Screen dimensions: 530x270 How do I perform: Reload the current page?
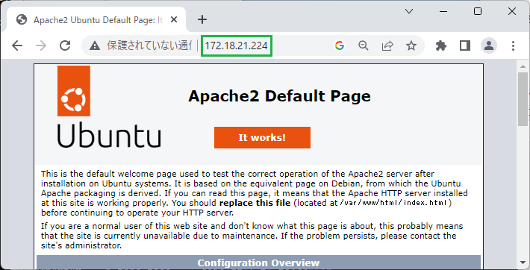(x=65, y=45)
